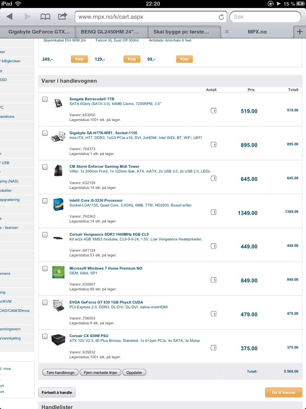This screenshot has width=306, height=409.
Task: Edit quantity field for Intel Core i5-3330
Action: (x=214, y=212)
